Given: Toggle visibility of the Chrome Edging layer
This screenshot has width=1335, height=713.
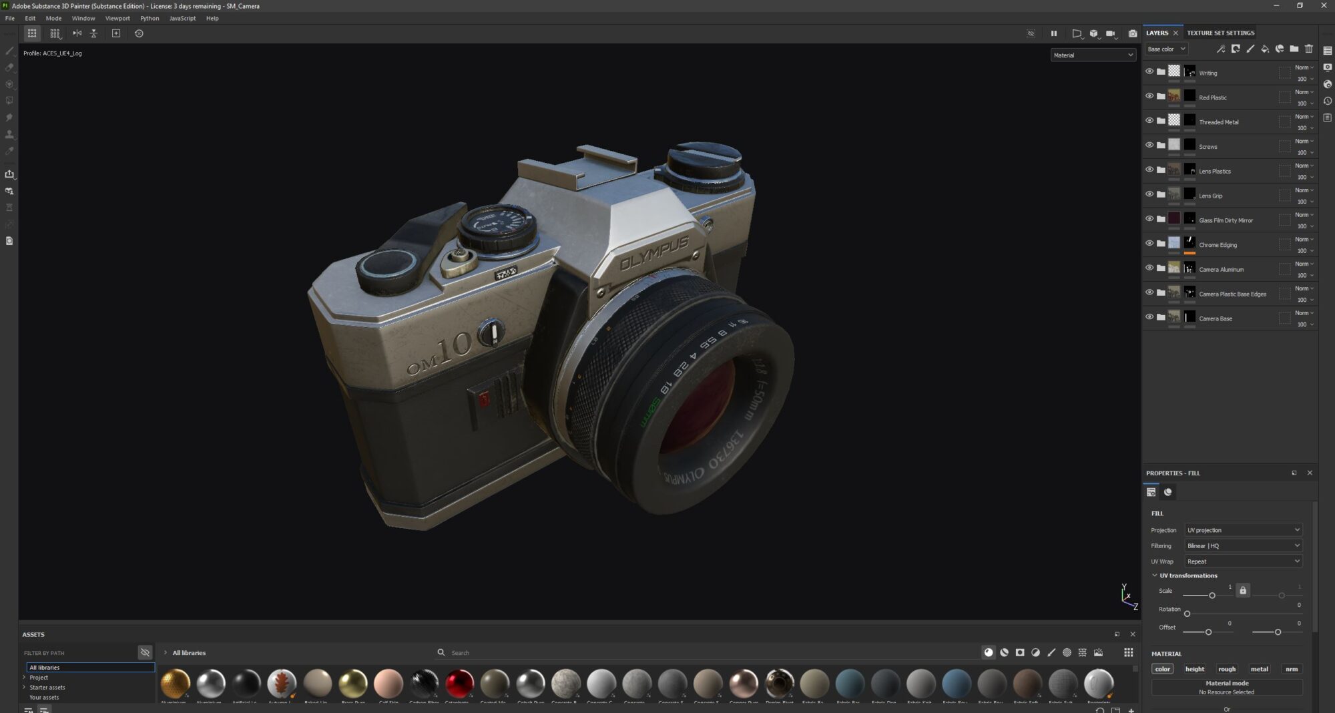Looking at the screenshot, I should 1149,242.
